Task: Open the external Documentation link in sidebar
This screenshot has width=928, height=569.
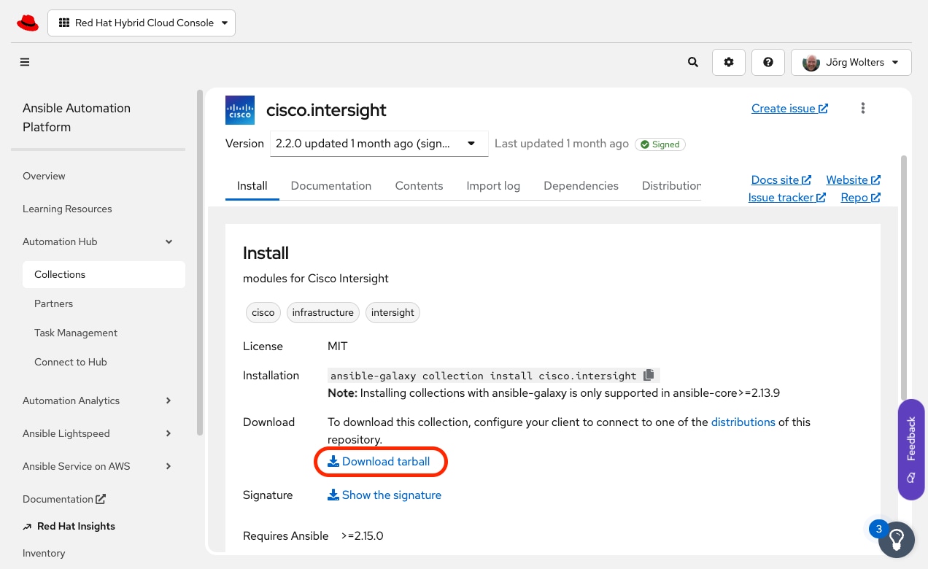Action: coord(64,499)
